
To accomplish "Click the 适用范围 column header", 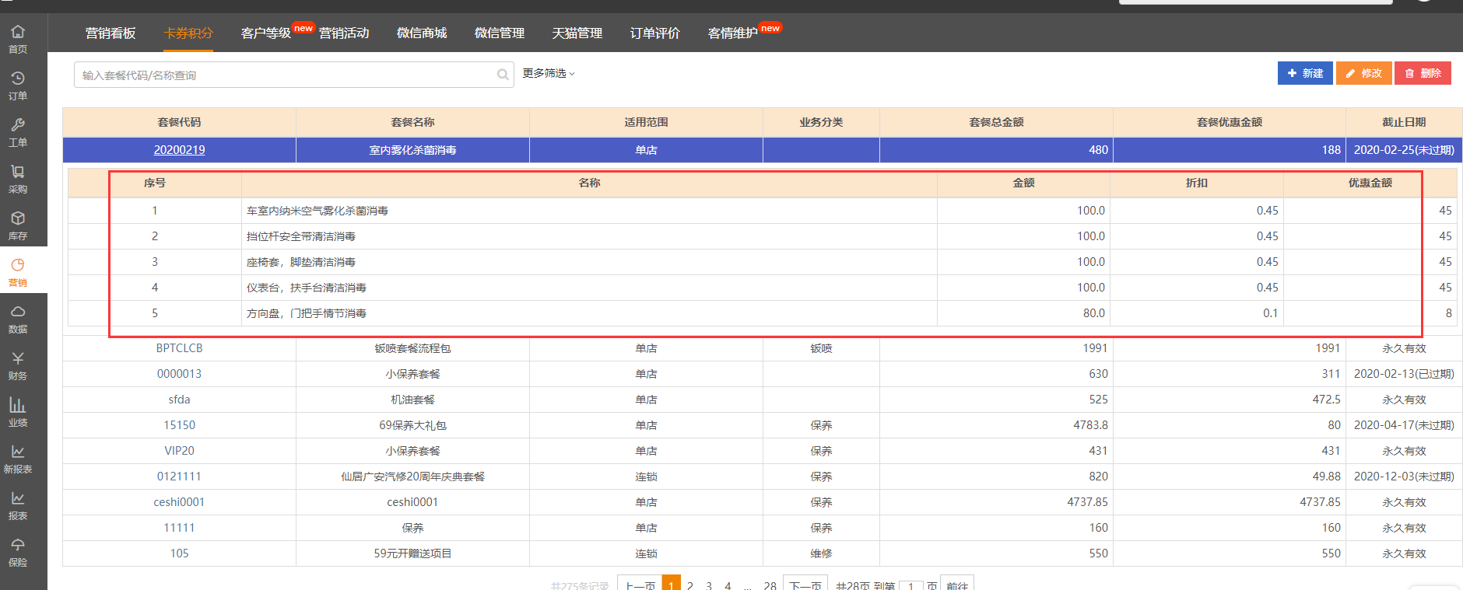I will click(x=646, y=122).
